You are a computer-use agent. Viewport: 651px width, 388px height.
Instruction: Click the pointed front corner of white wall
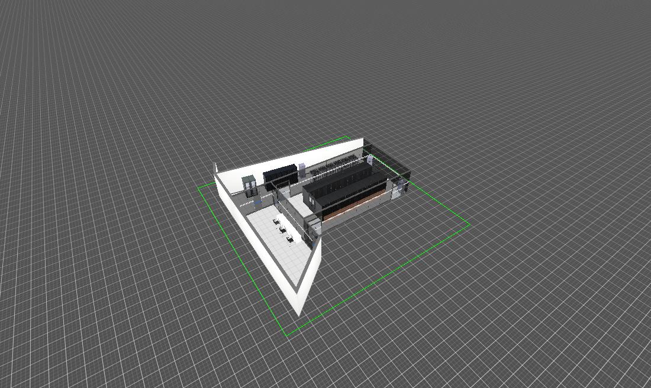click(299, 312)
